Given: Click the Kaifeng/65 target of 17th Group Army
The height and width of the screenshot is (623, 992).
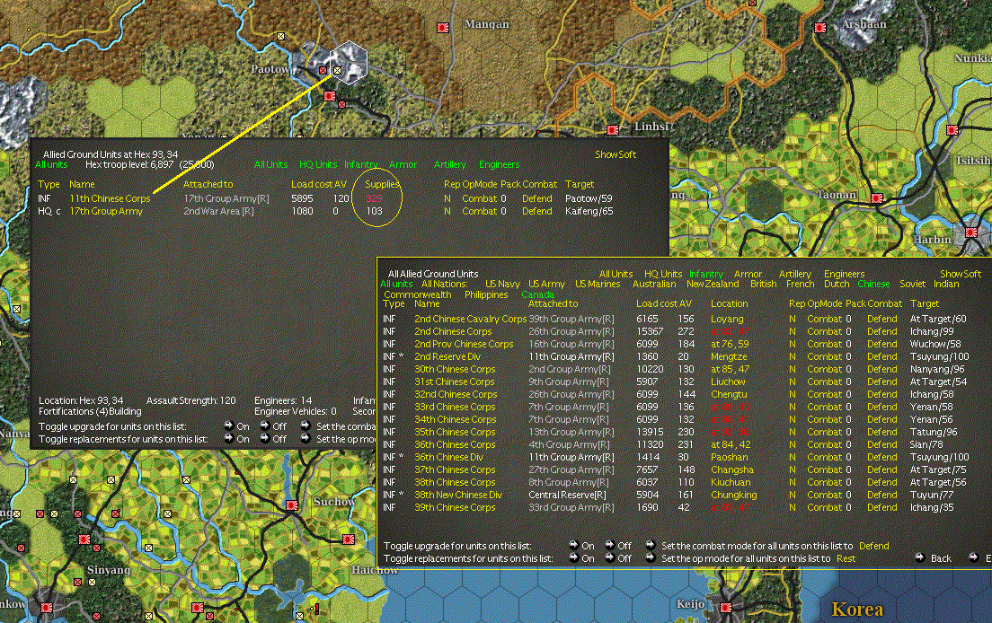Looking at the screenshot, I should (589, 211).
